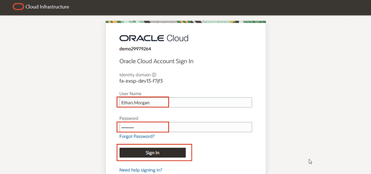Click the Oracle Cloud Account Sign In heading
Screen dimensions: 371x174
[x=157, y=61]
